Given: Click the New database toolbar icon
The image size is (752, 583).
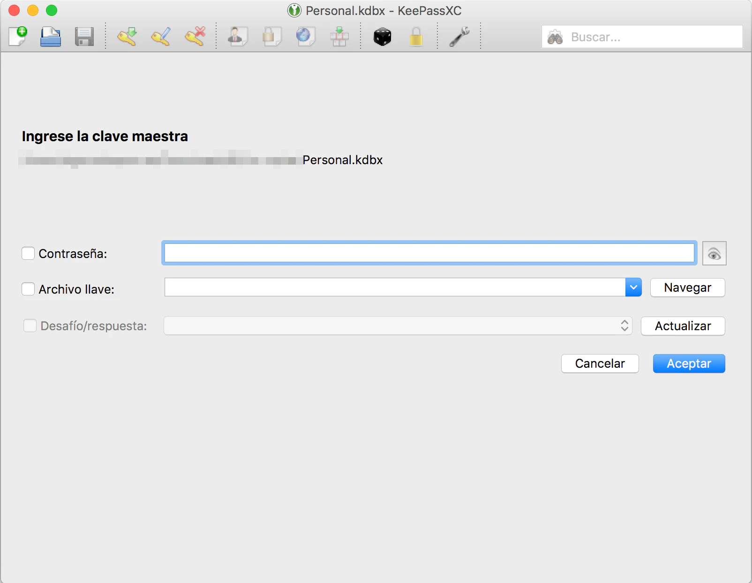Looking at the screenshot, I should point(18,37).
